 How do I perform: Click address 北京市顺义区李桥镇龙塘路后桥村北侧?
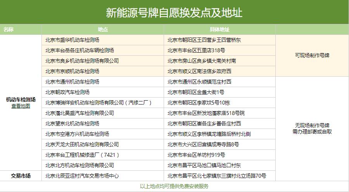(x=209, y=134)
